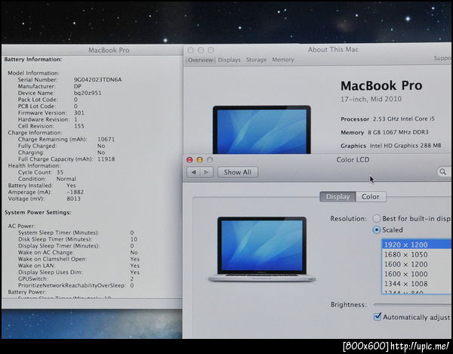The height and width of the screenshot is (354, 453).
Task: Toggle Automatically adjust brightness checkbox
Action: coord(377,317)
